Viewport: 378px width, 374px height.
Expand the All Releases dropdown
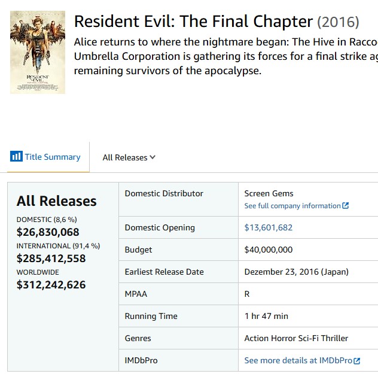(x=129, y=157)
